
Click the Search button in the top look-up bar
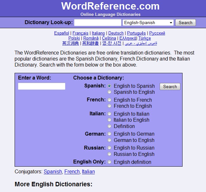[185, 22]
